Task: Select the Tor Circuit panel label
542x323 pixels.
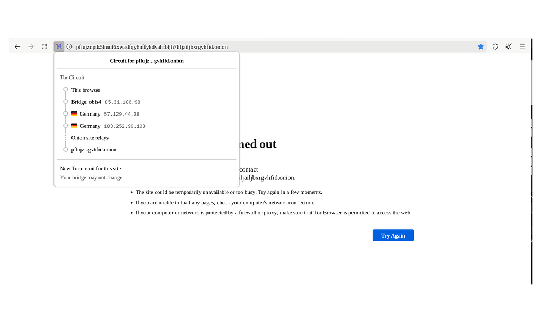Action: 72,77
